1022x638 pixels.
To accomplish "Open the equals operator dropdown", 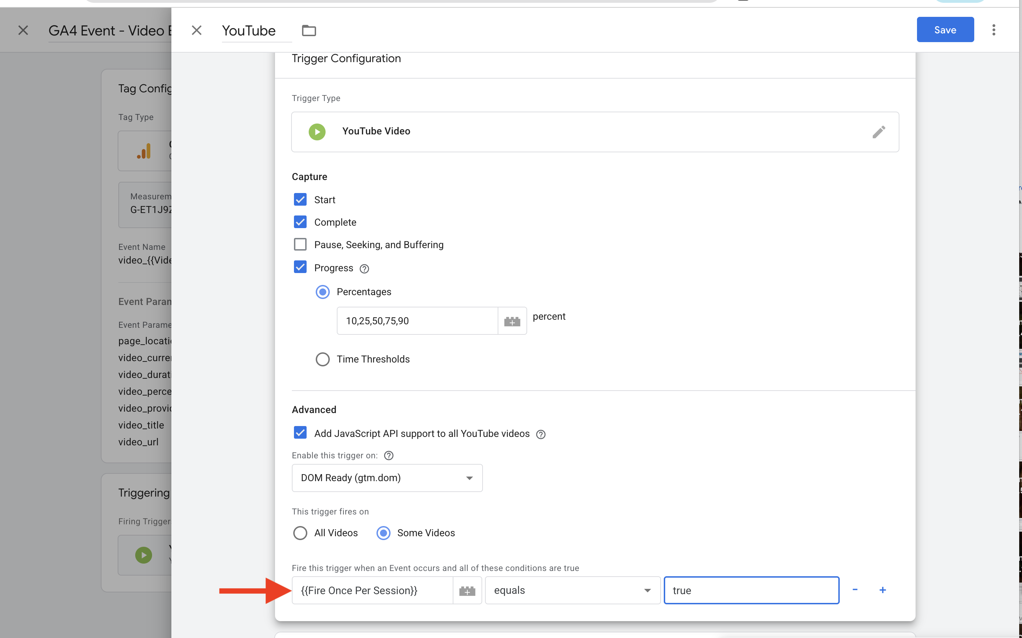I will click(x=572, y=590).
